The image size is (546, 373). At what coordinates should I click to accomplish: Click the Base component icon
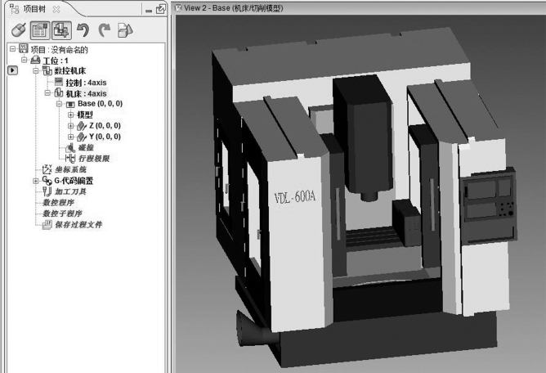pyautogui.click(x=70, y=104)
